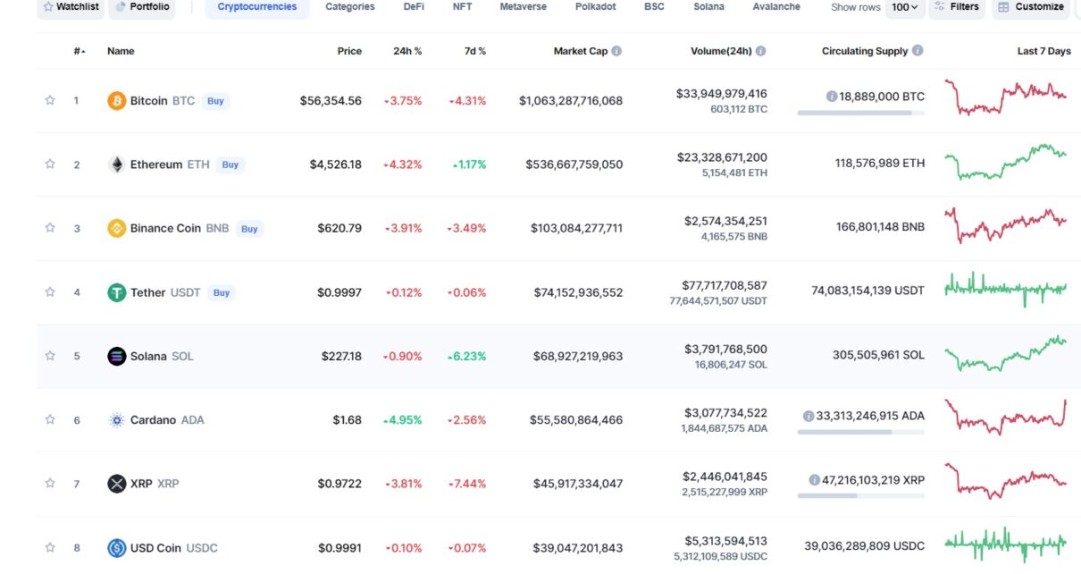
Task: Open Tether's last 7 days sparkline chart
Action: tap(1006, 289)
